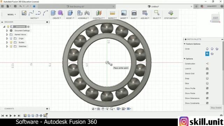Click the Stop Sketch palette button
The image size is (224, 126).
click(x=216, y=108)
